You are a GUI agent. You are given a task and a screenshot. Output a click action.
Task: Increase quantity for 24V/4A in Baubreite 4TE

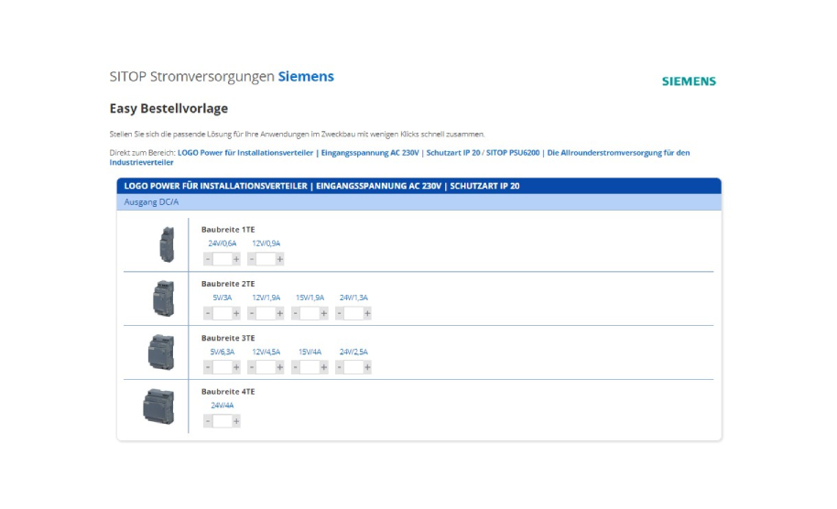pyautogui.click(x=236, y=421)
